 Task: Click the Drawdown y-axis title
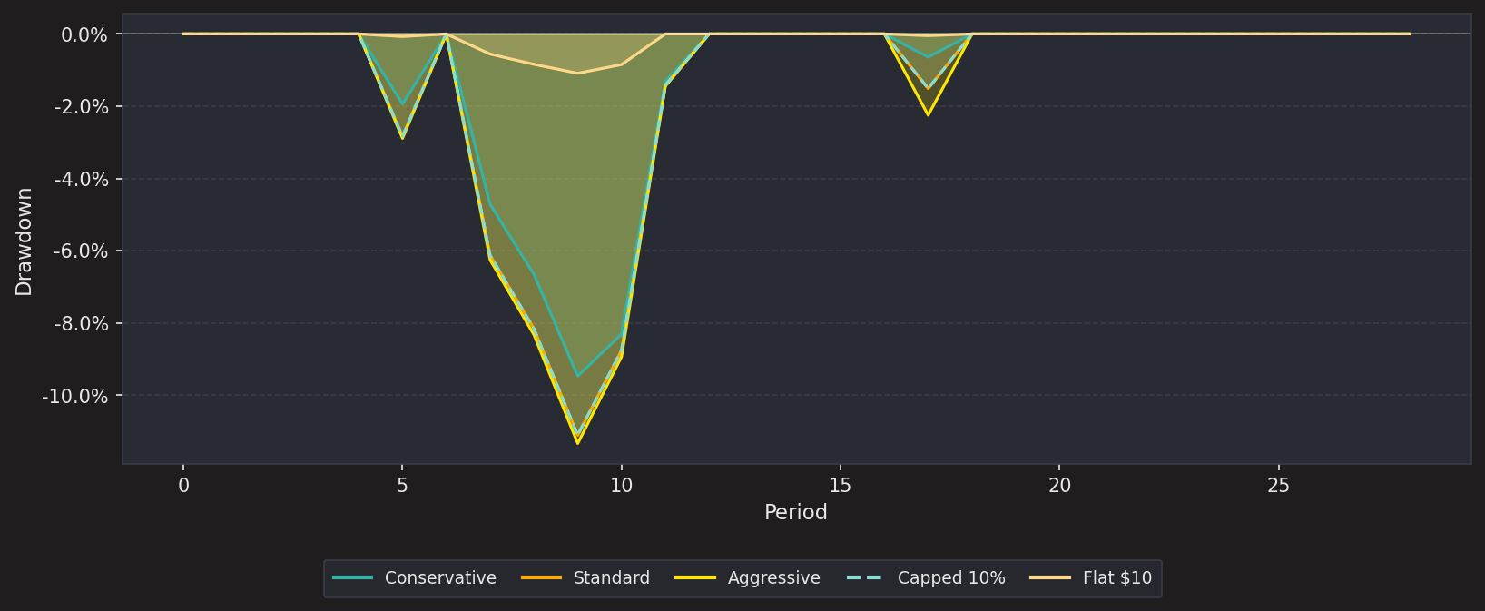[24, 241]
